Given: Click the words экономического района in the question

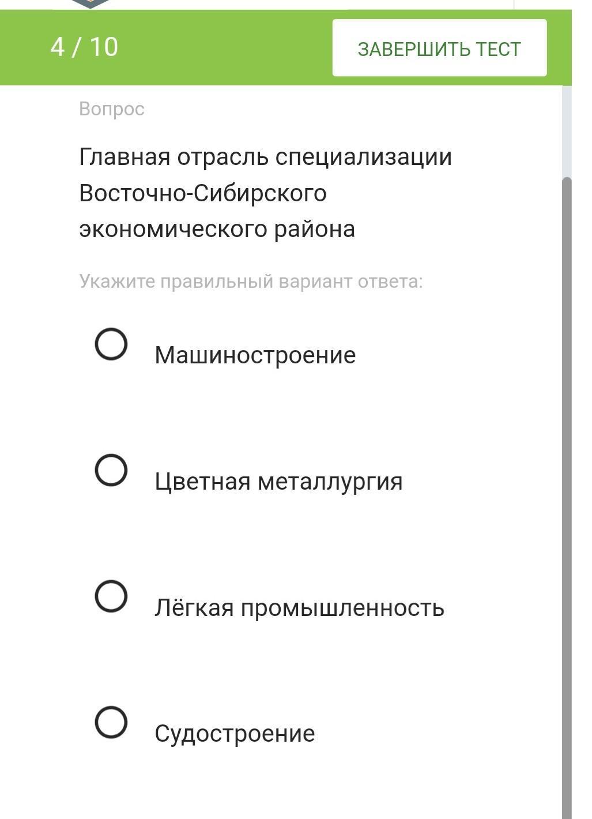Looking at the screenshot, I should [x=217, y=229].
